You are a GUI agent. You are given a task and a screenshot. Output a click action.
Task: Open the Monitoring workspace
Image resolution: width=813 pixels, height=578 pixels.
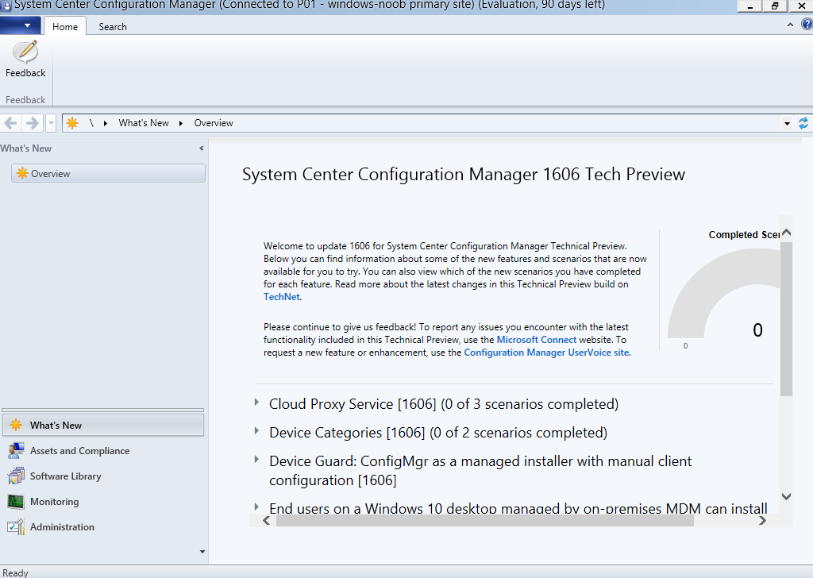103,501
